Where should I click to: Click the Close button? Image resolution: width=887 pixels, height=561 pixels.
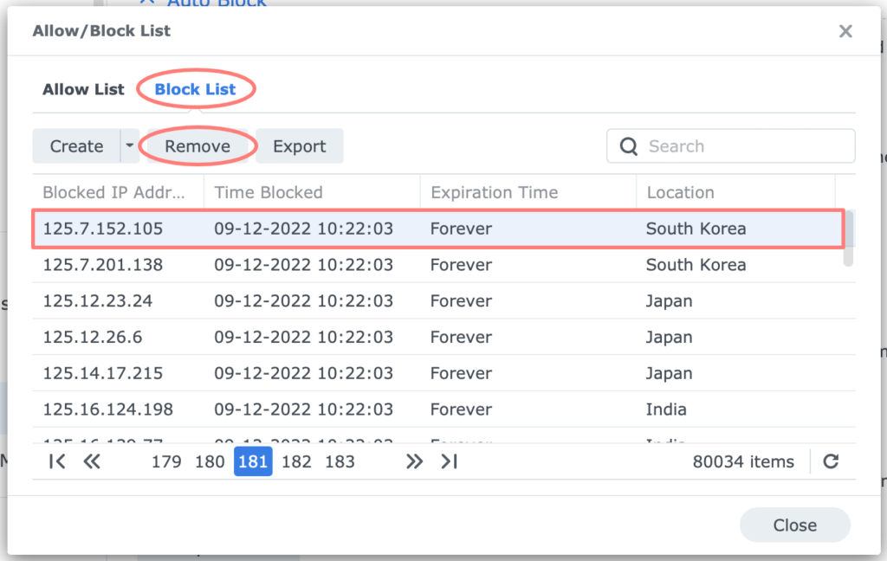pyautogui.click(x=795, y=525)
